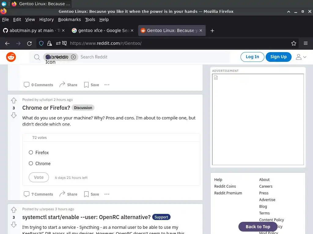313x234 pixels.
Task: Share the Chrome or Firefox post
Action: pyautogui.click(x=68, y=194)
